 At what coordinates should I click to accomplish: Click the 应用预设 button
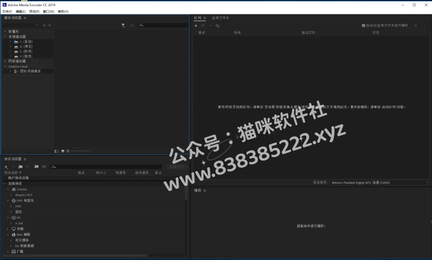(x=177, y=167)
